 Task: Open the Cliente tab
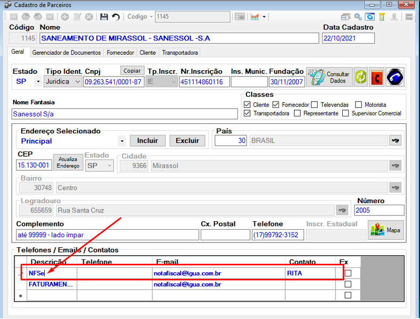147,53
